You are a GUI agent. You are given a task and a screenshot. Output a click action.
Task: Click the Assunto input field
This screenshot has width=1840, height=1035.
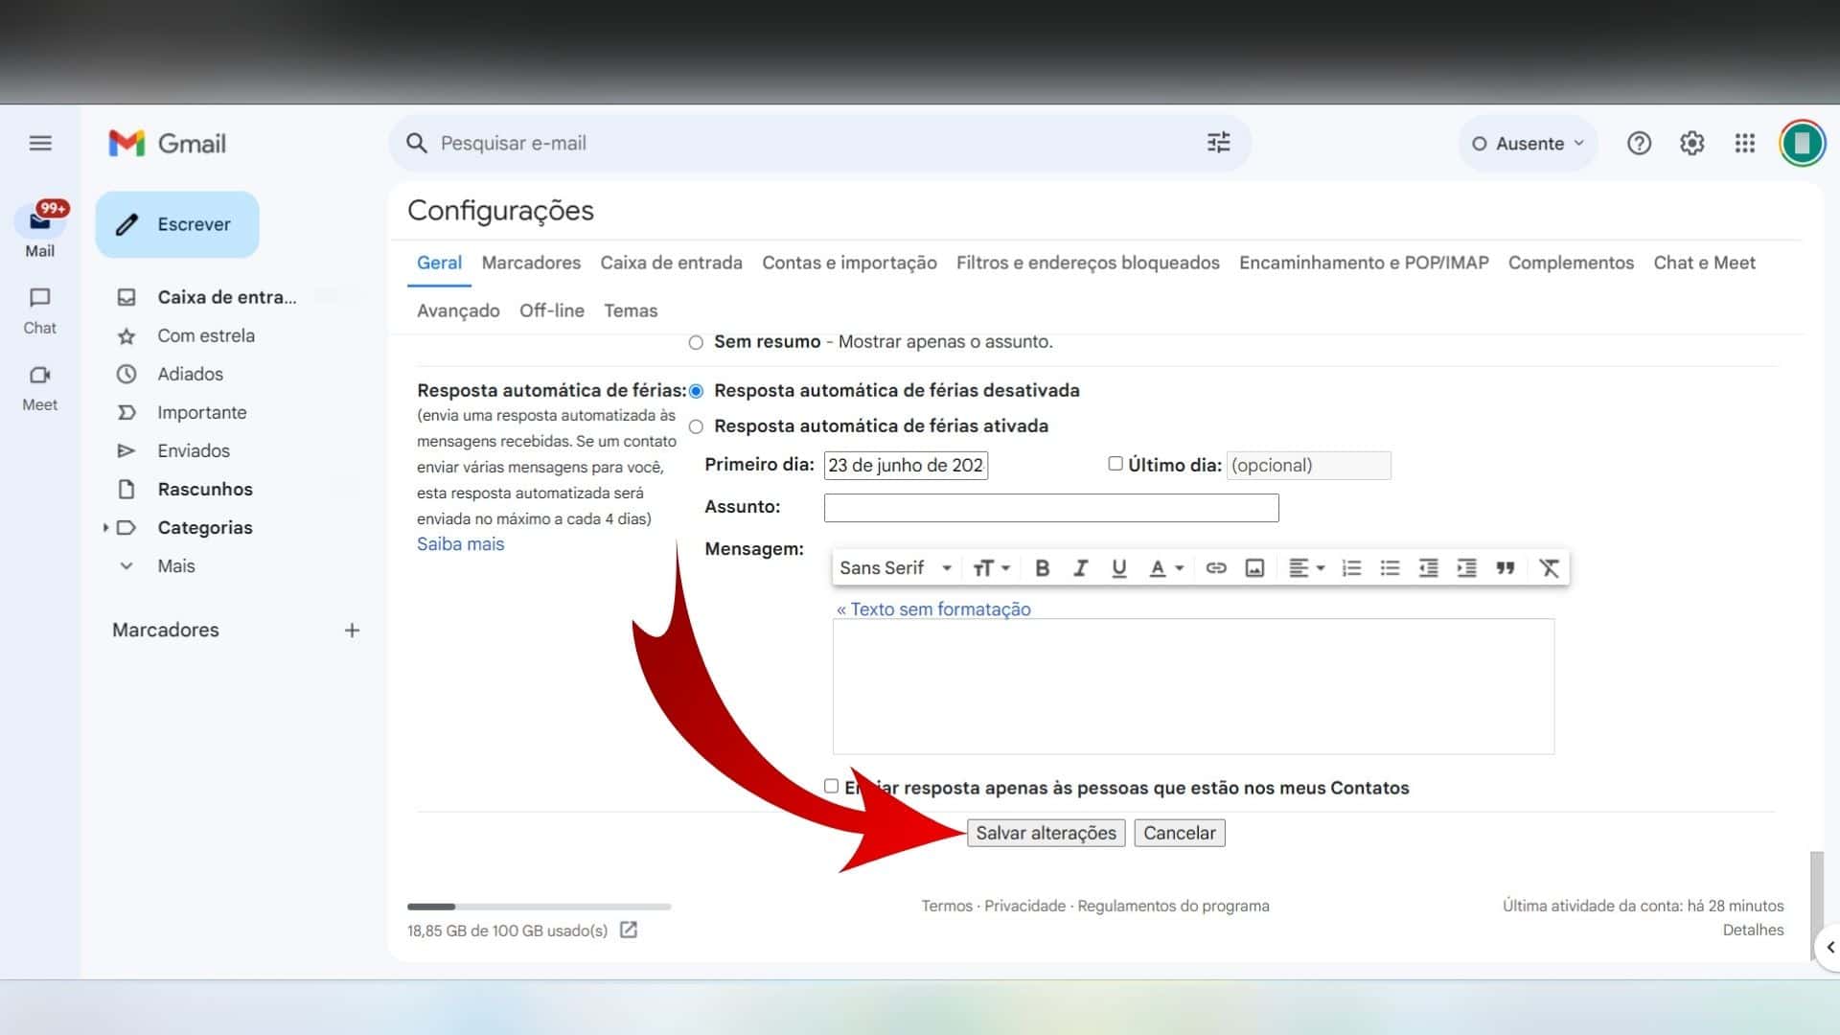1051,505
